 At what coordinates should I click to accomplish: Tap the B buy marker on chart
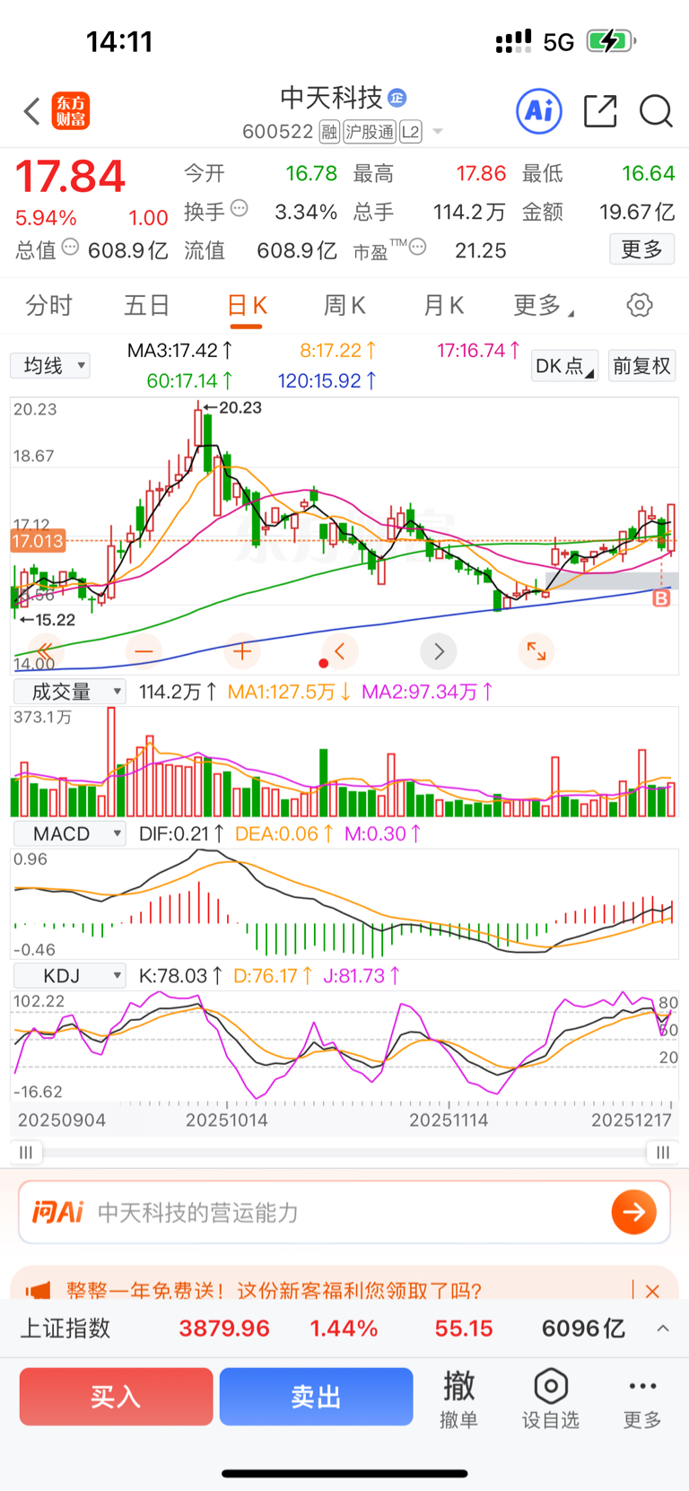click(662, 598)
